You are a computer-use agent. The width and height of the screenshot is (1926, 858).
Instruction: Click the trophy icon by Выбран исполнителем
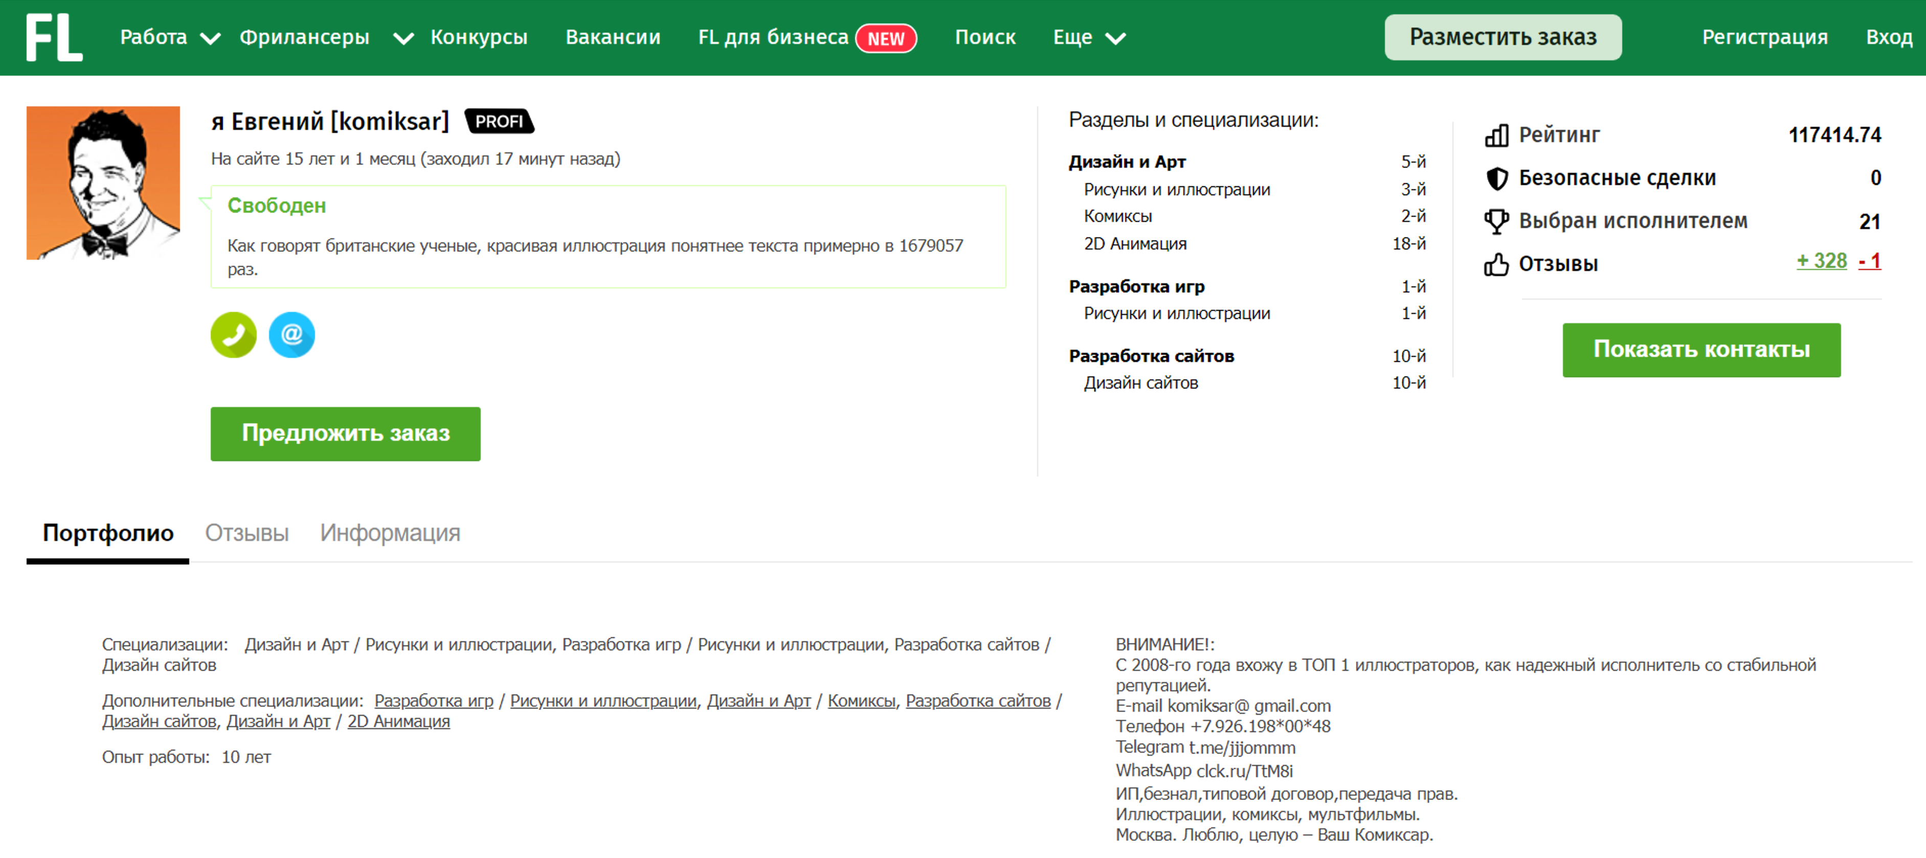tap(1496, 221)
